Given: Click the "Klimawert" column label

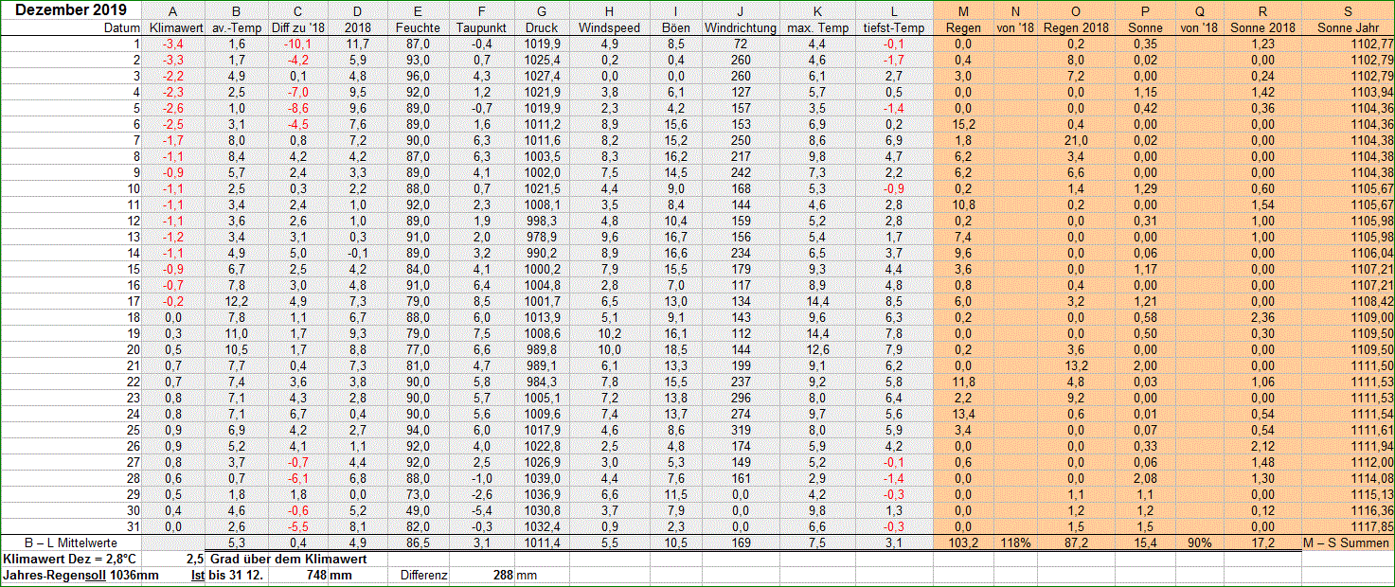Looking at the screenshot, I should (x=174, y=28).
